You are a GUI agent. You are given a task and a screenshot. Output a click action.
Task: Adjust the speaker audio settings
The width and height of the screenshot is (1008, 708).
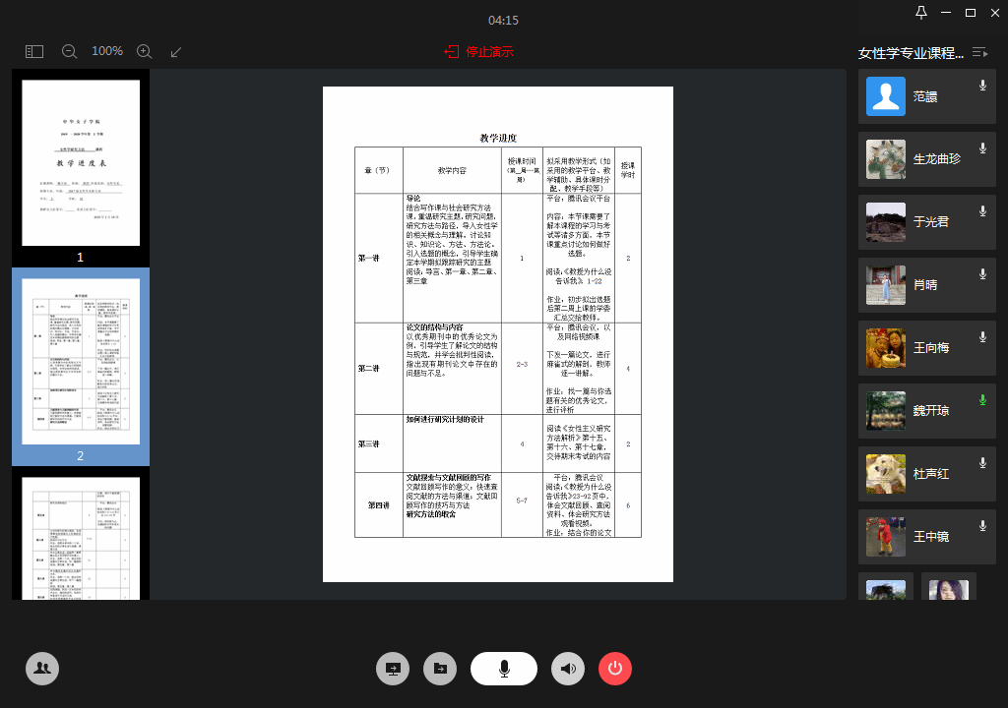tap(568, 668)
